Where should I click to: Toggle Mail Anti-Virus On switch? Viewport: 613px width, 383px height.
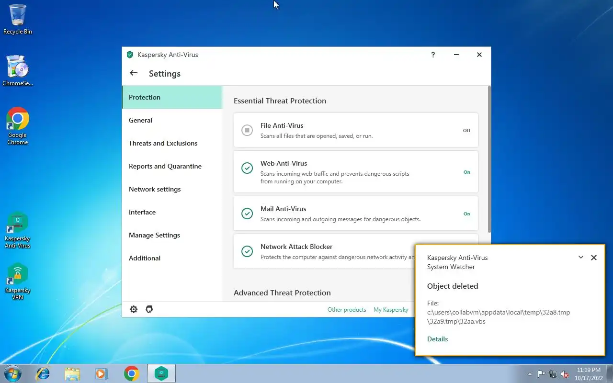(x=466, y=214)
